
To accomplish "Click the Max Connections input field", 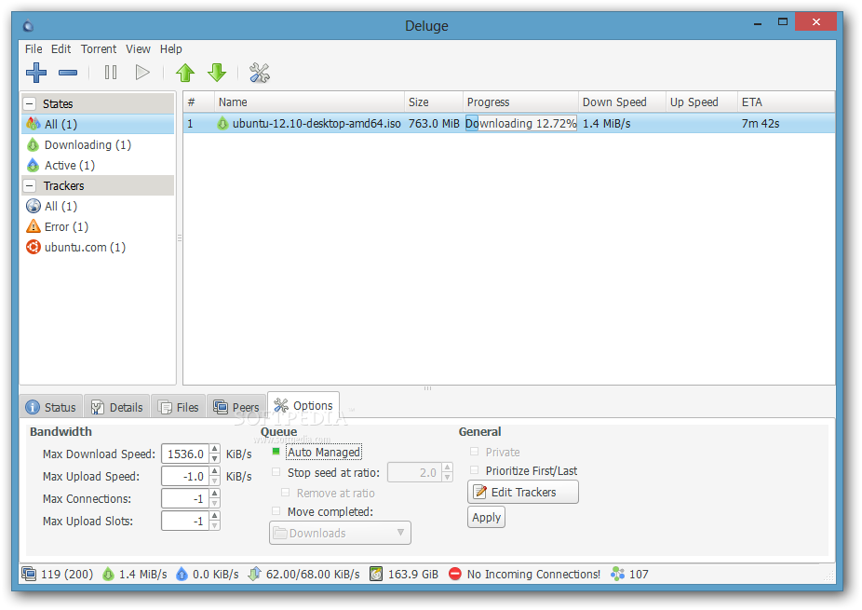I will pyautogui.click(x=186, y=499).
